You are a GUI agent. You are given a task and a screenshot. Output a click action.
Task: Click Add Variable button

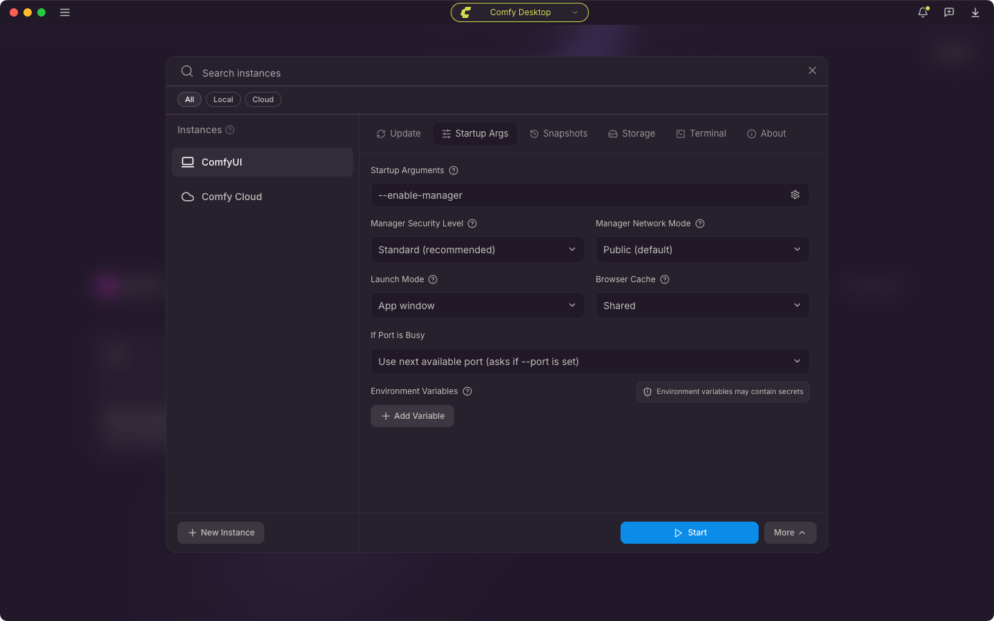pyautogui.click(x=413, y=416)
